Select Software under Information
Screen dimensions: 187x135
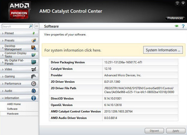12,109
